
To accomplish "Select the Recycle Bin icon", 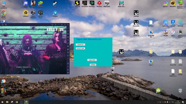I will click(x=180, y=91).
